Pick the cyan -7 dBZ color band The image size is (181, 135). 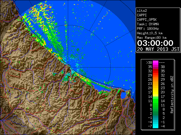tap(156, 126)
